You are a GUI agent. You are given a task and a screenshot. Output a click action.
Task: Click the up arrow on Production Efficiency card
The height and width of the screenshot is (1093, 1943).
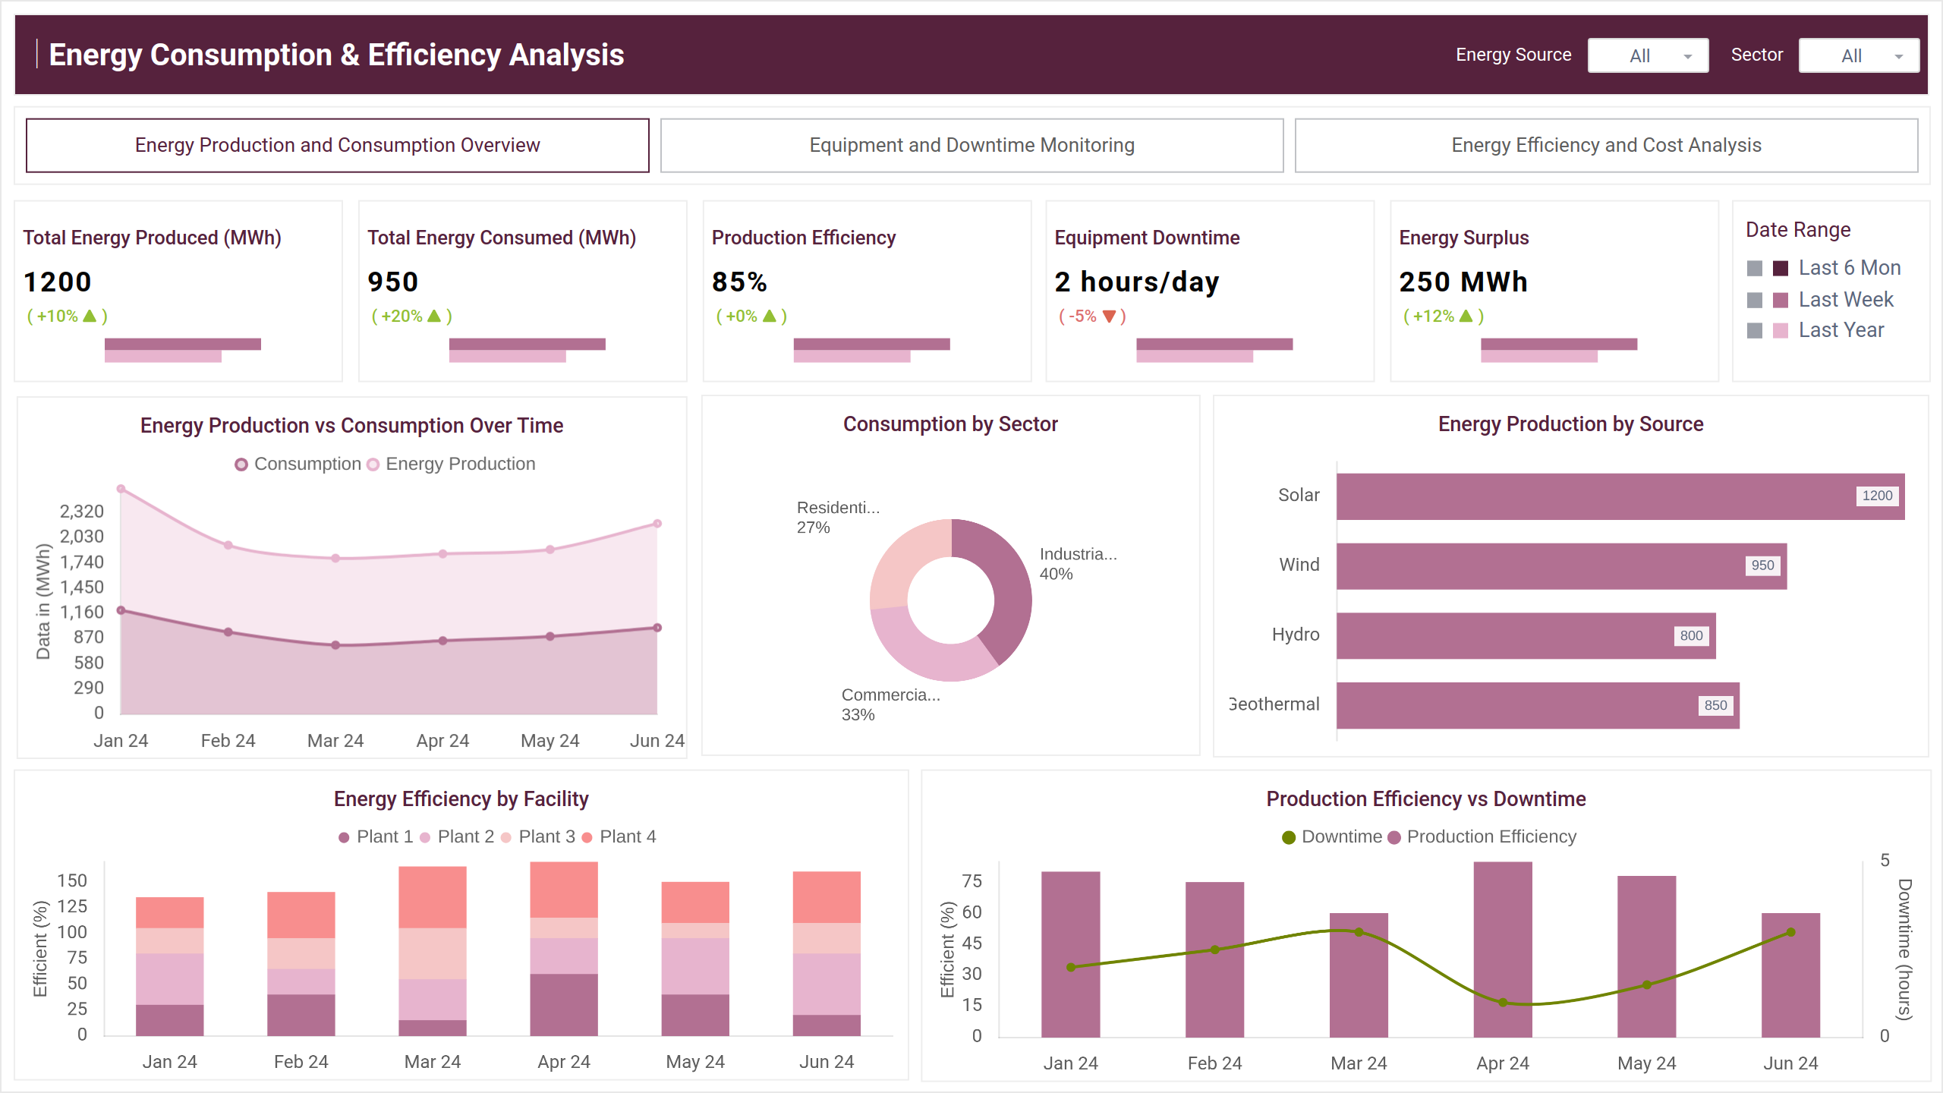[x=770, y=316]
